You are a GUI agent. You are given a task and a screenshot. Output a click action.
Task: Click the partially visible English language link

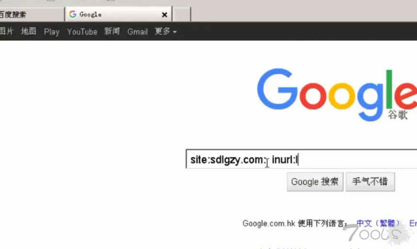click(x=413, y=223)
